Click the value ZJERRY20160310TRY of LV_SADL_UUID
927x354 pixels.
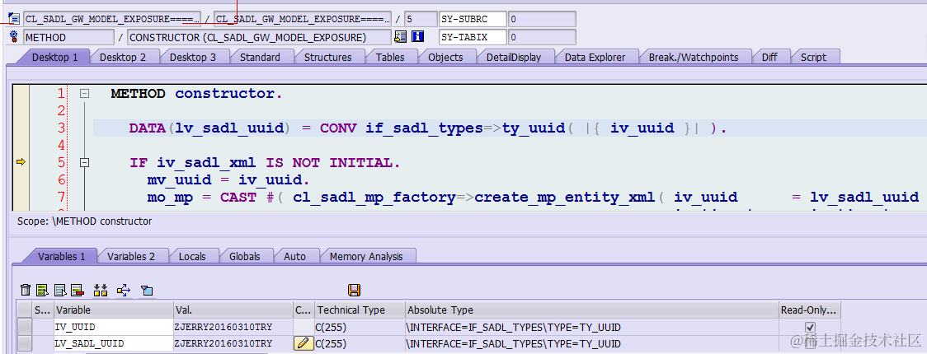[233, 343]
